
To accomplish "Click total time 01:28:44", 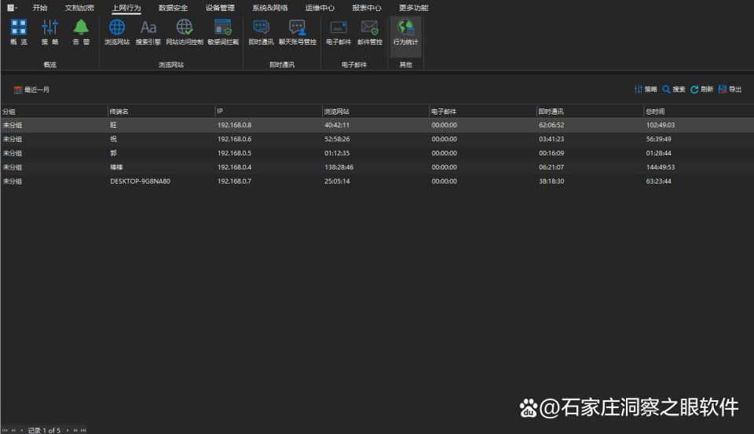I will (x=659, y=153).
